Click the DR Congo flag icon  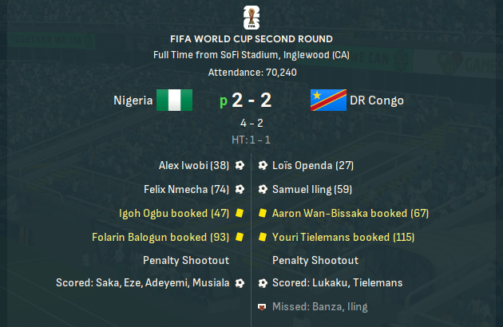[328, 100]
